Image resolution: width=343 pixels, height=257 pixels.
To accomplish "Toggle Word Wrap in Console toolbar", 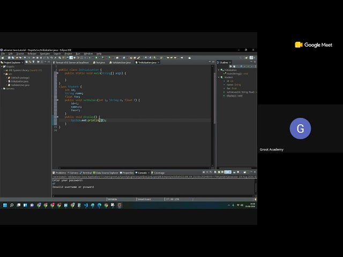I will 222,172.
